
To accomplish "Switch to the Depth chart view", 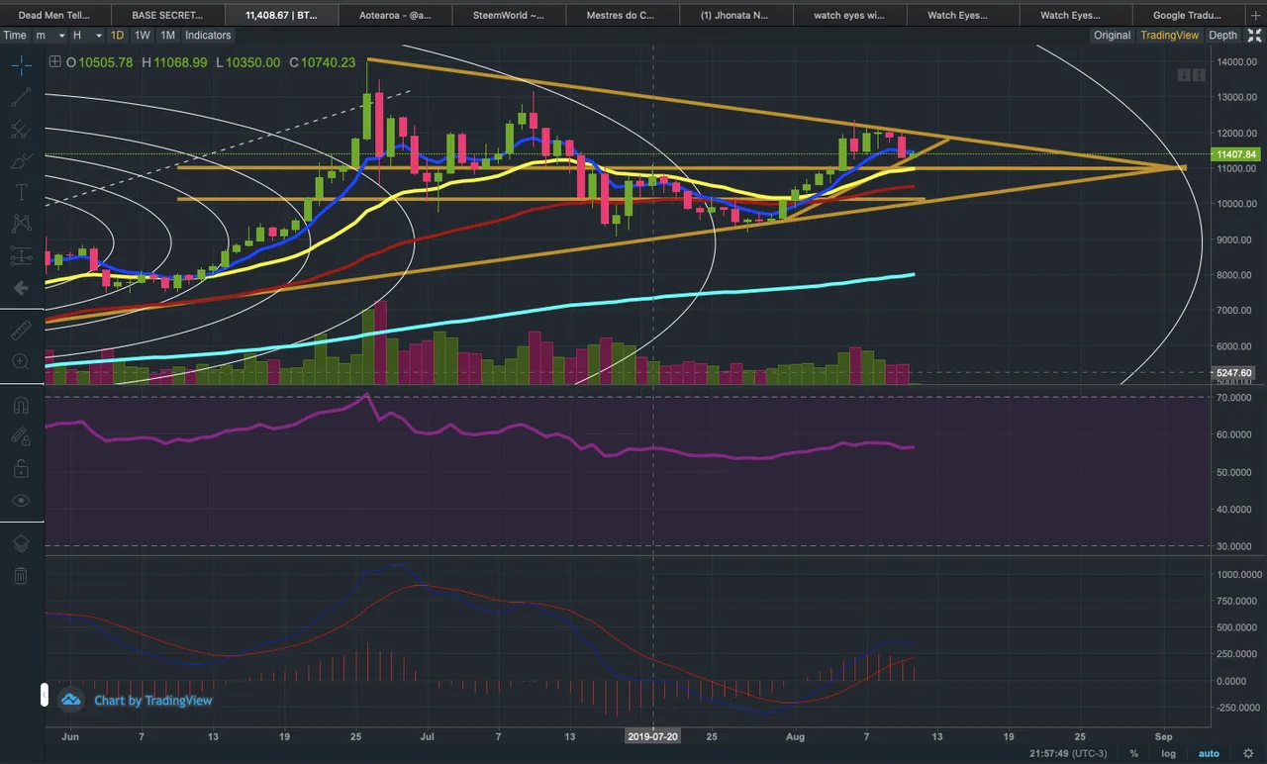I will click(x=1222, y=35).
